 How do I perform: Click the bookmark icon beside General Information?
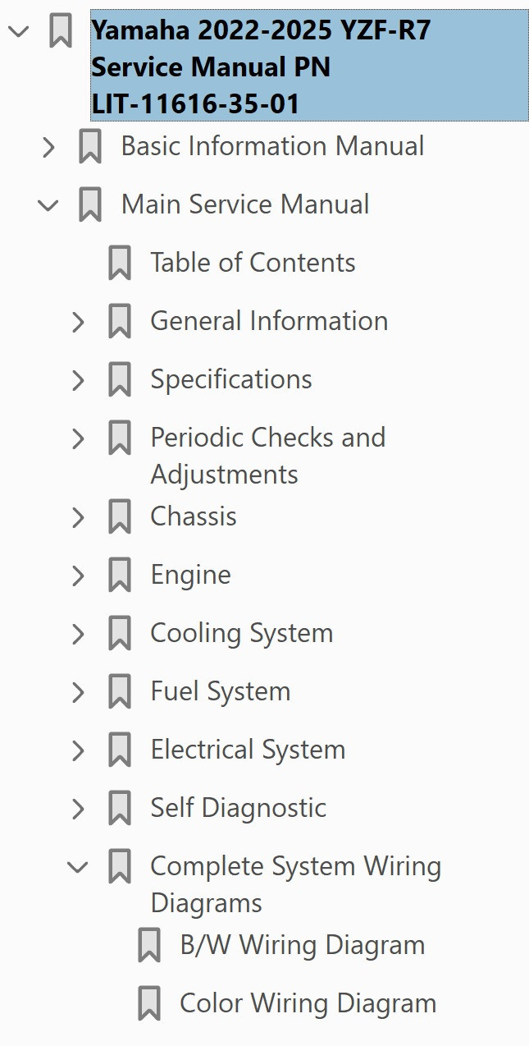point(121,321)
